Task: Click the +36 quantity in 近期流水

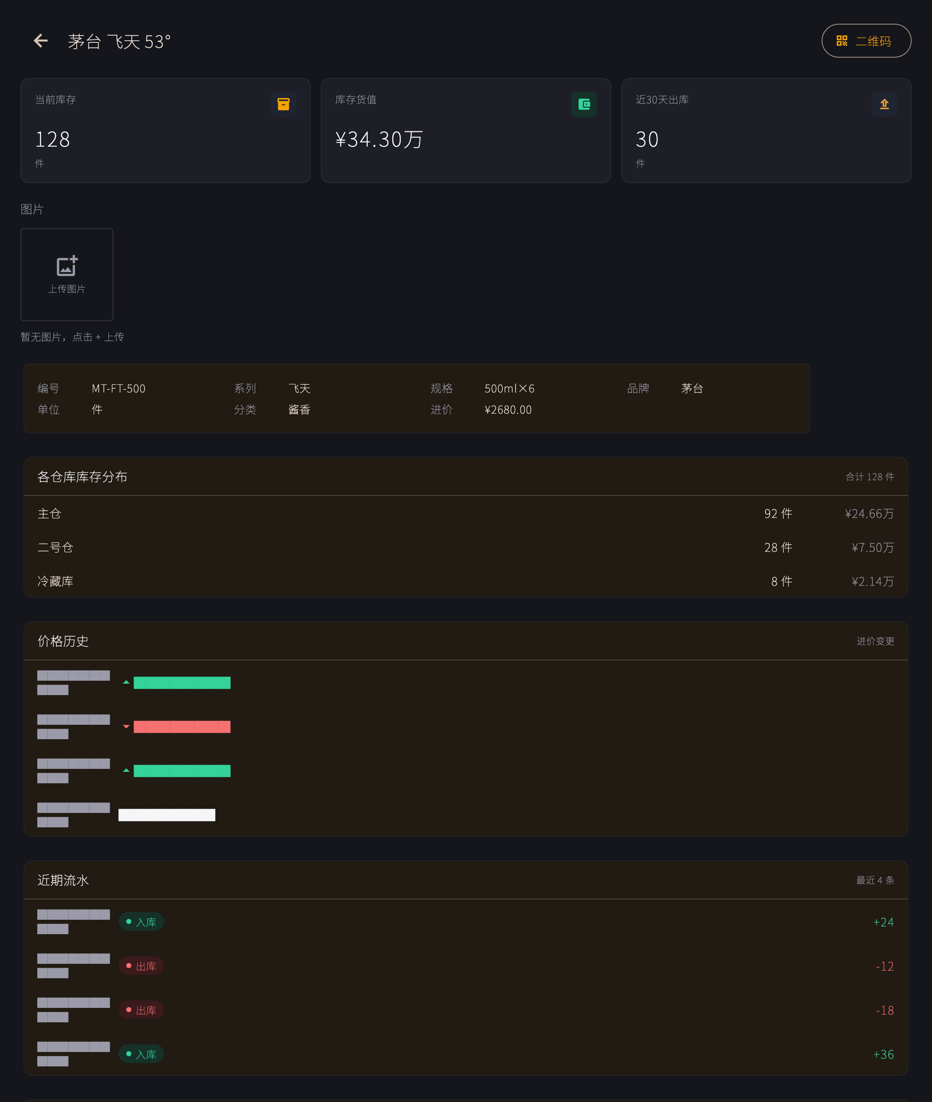Action: point(883,1055)
